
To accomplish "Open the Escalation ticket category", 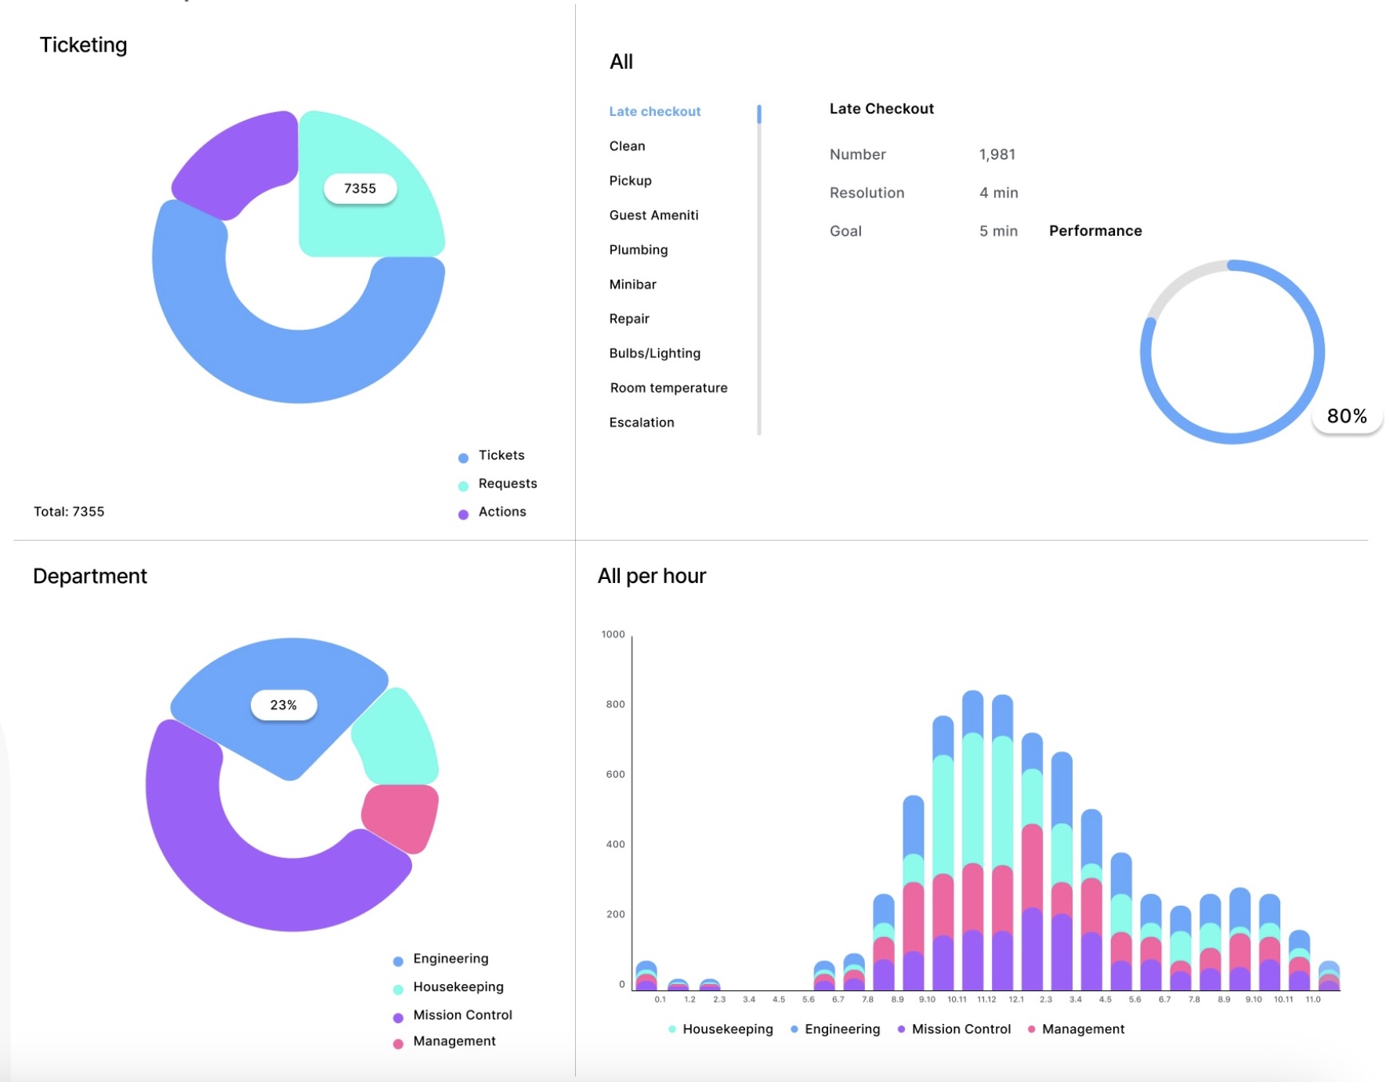I will coord(642,422).
